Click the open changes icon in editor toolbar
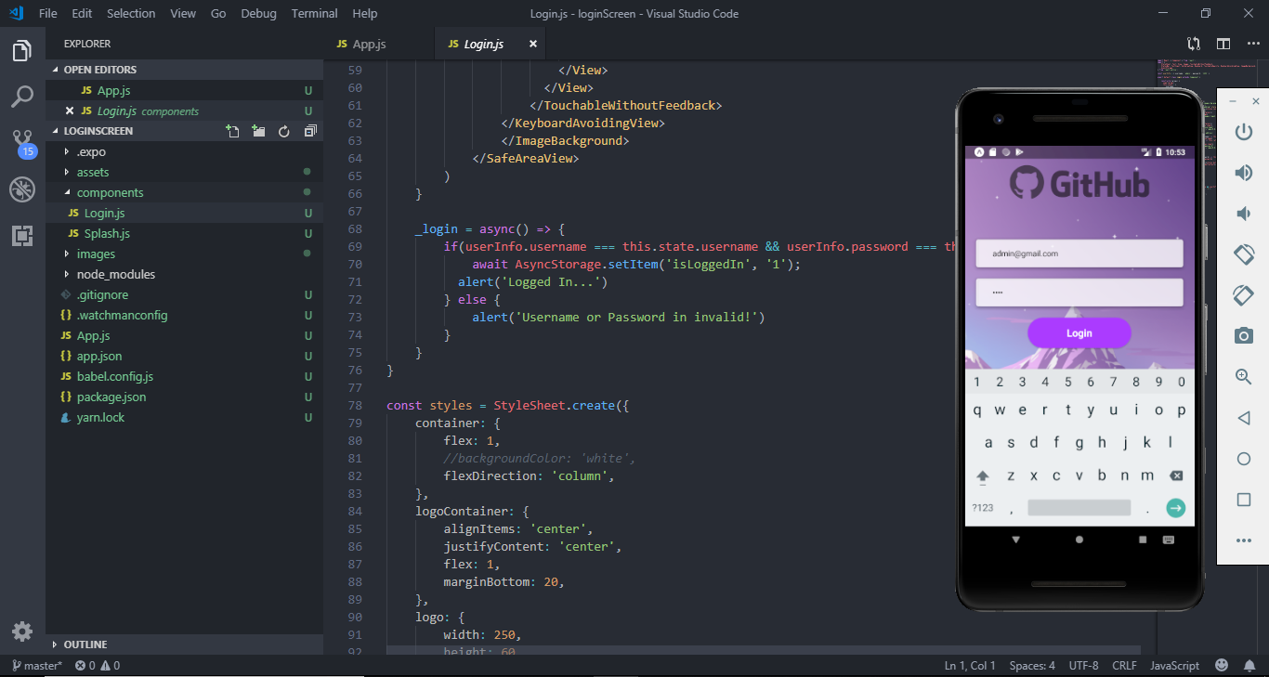This screenshot has height=677, width=1269. [1194, 44]
